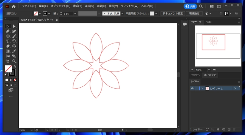Set paint mode to Color

tap(6, 80)
